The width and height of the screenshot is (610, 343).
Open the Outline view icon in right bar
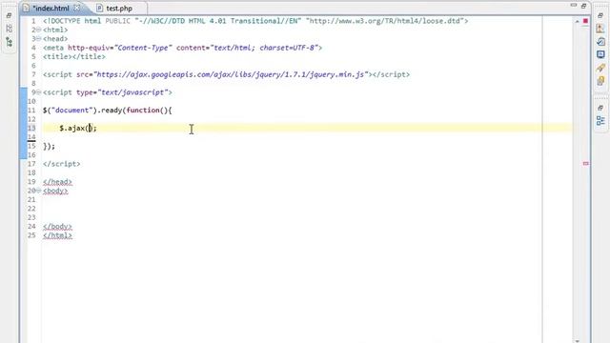click(600, 121)
